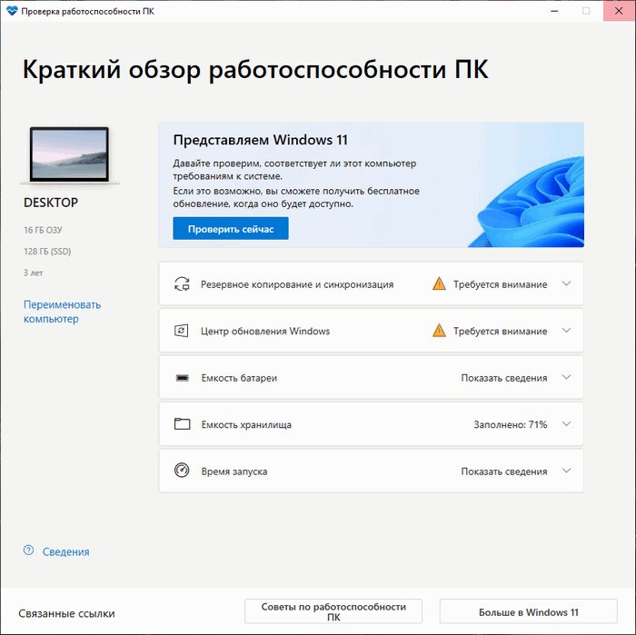Expand the Емкость хранилища chevron

[x=567, y=424]
